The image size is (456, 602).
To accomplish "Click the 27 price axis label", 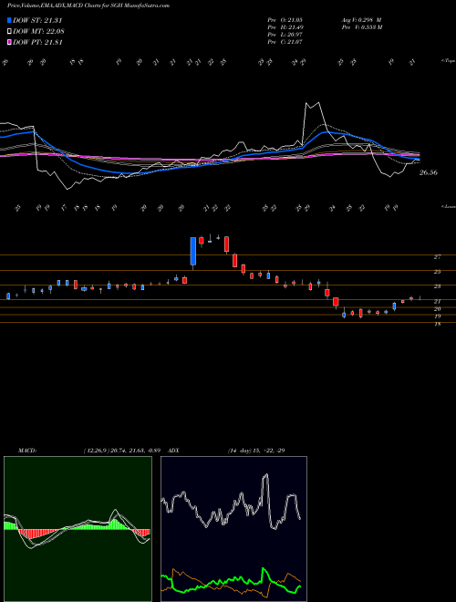I will (437, 257).
